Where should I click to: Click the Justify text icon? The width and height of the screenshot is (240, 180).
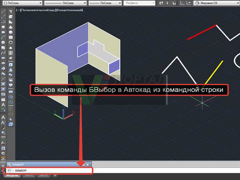coord(3,153)
